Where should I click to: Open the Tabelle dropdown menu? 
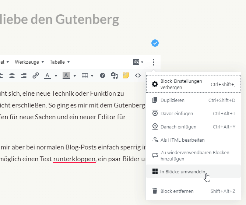pos(60,62)
